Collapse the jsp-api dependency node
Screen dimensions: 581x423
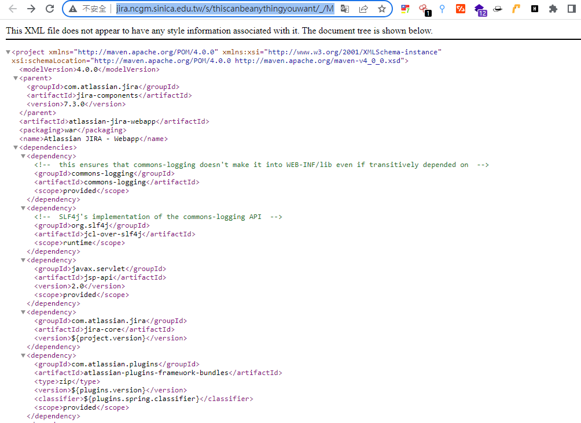click(x=23, y=260)
